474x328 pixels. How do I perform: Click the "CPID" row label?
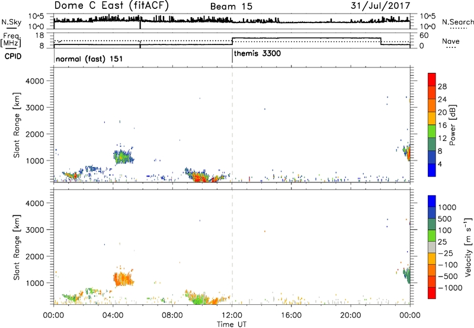coord(12,56)
